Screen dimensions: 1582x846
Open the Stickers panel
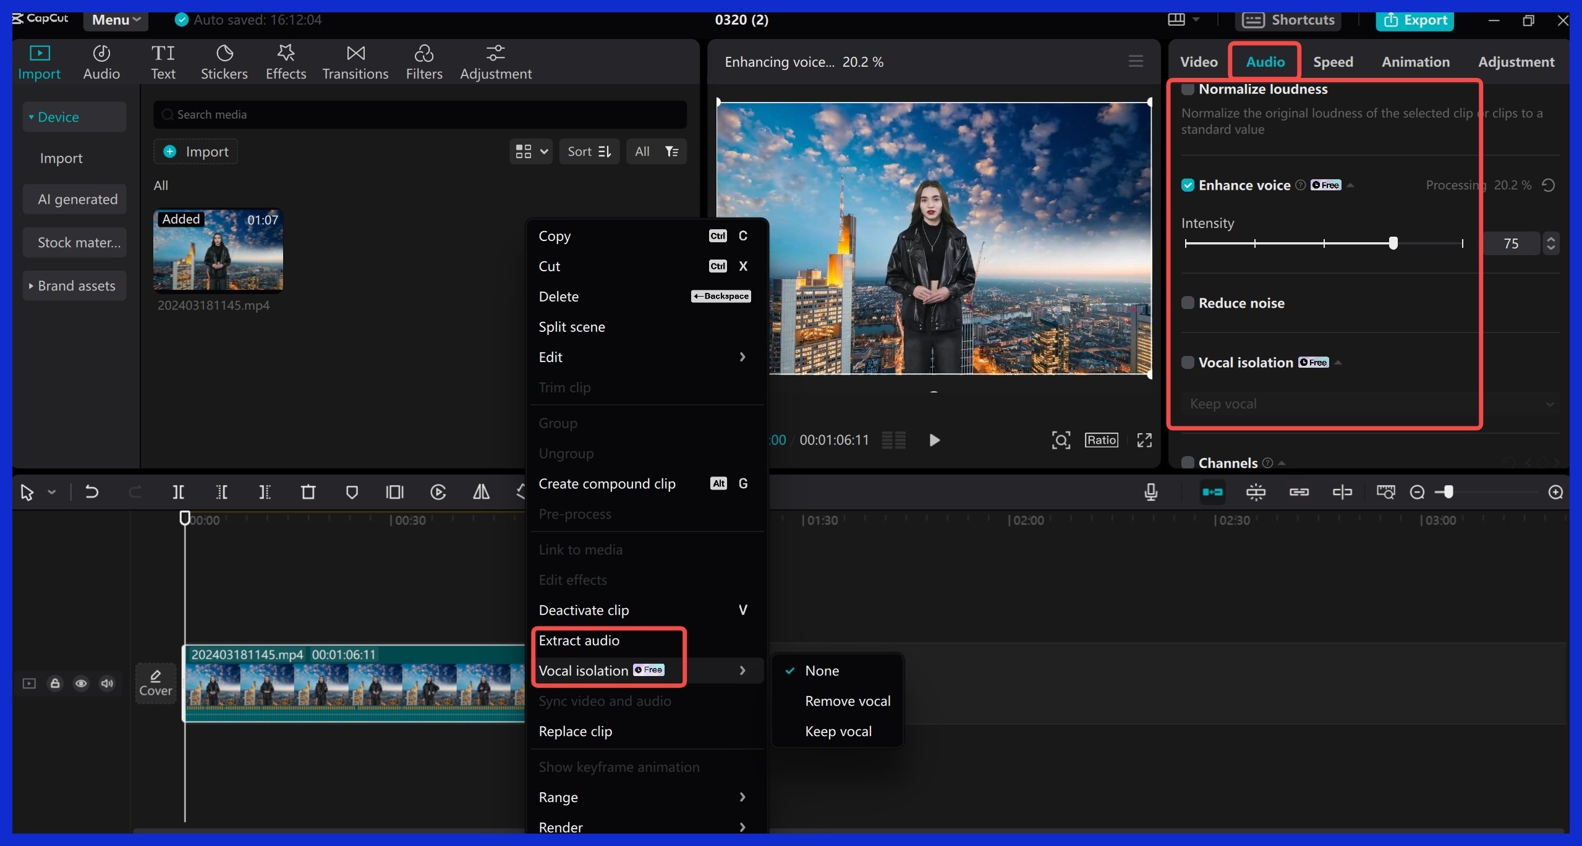[x=224, y=62]
